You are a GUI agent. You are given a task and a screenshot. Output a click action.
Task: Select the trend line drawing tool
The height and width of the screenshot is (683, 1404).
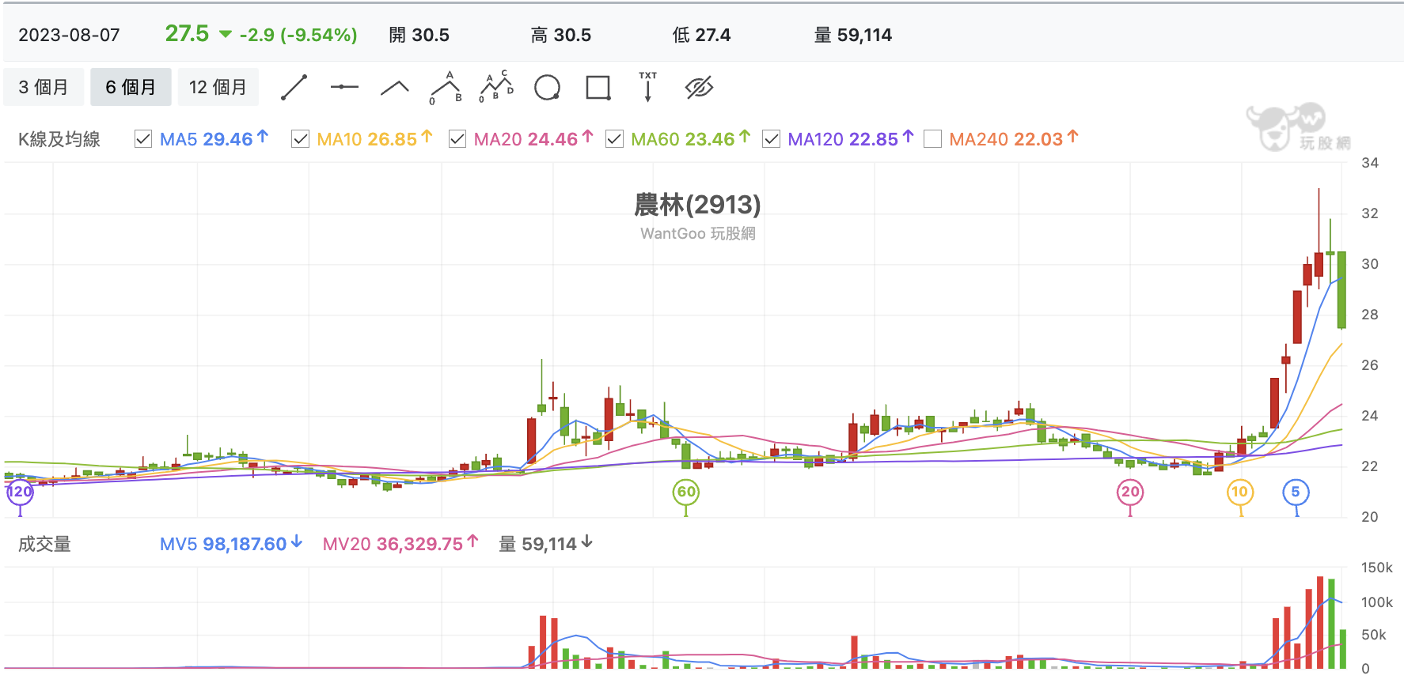point(294,88)
